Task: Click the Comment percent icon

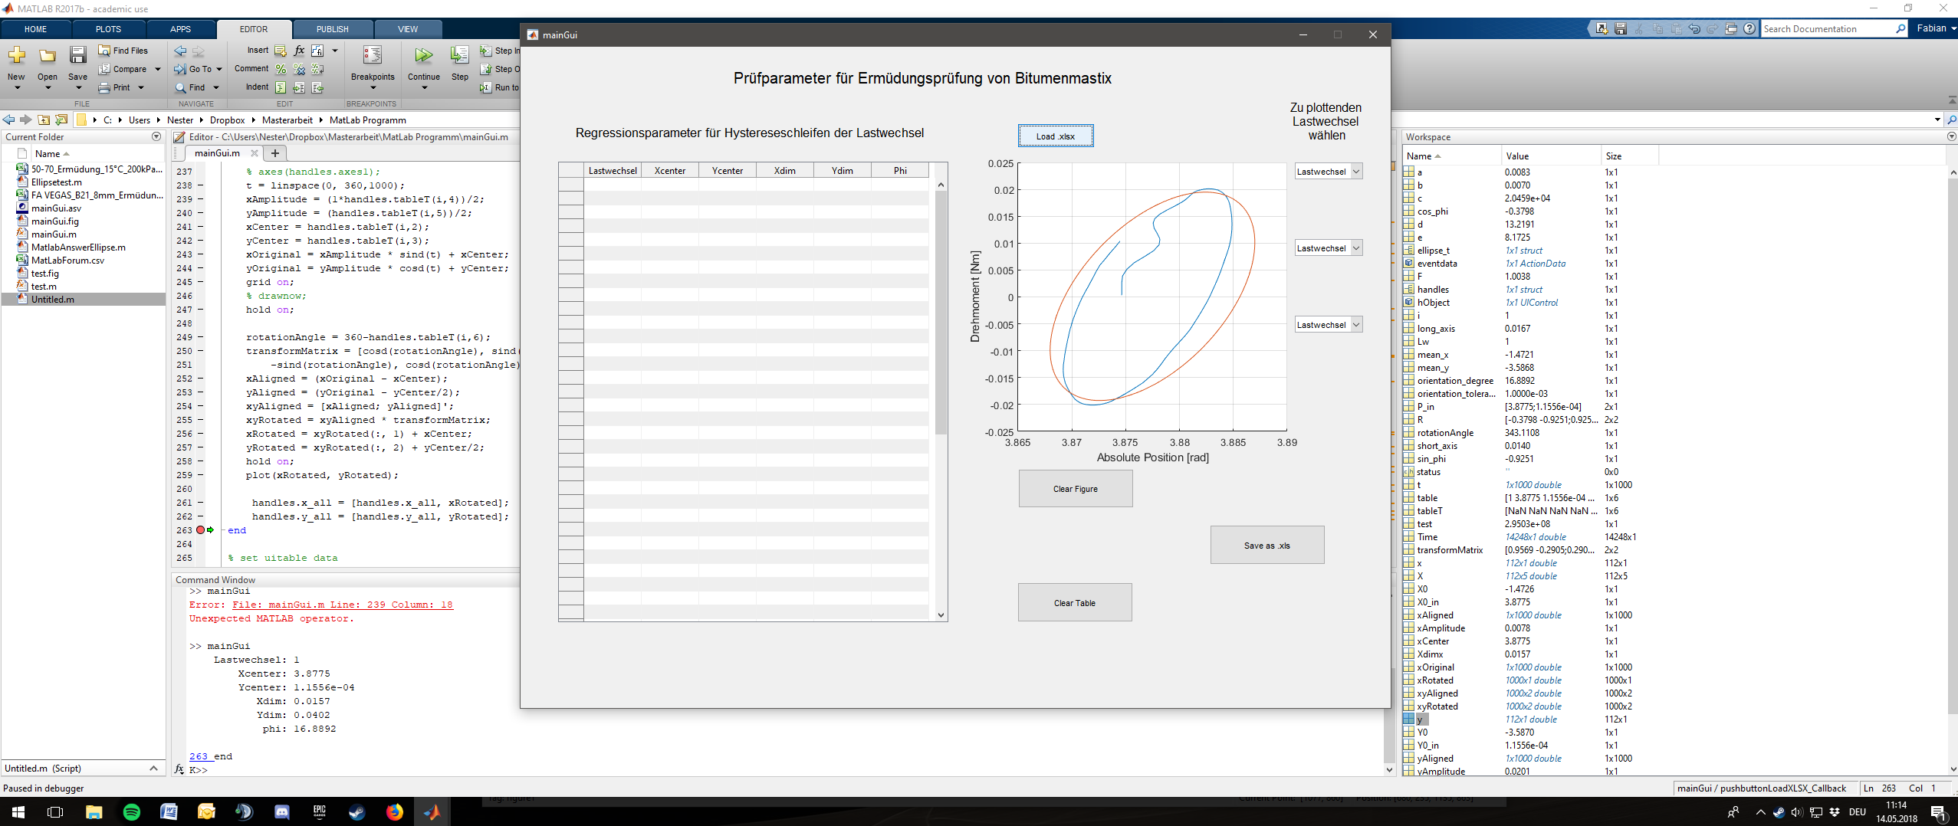Action: [281, 69]
